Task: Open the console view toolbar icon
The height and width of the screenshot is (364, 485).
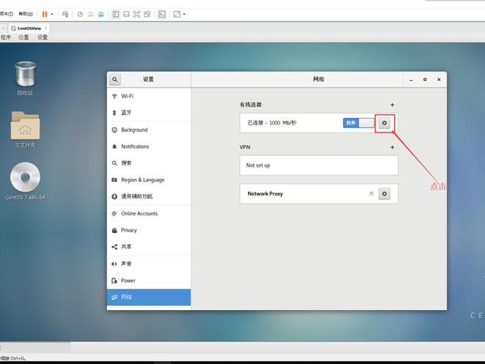Action: (162, 14)
